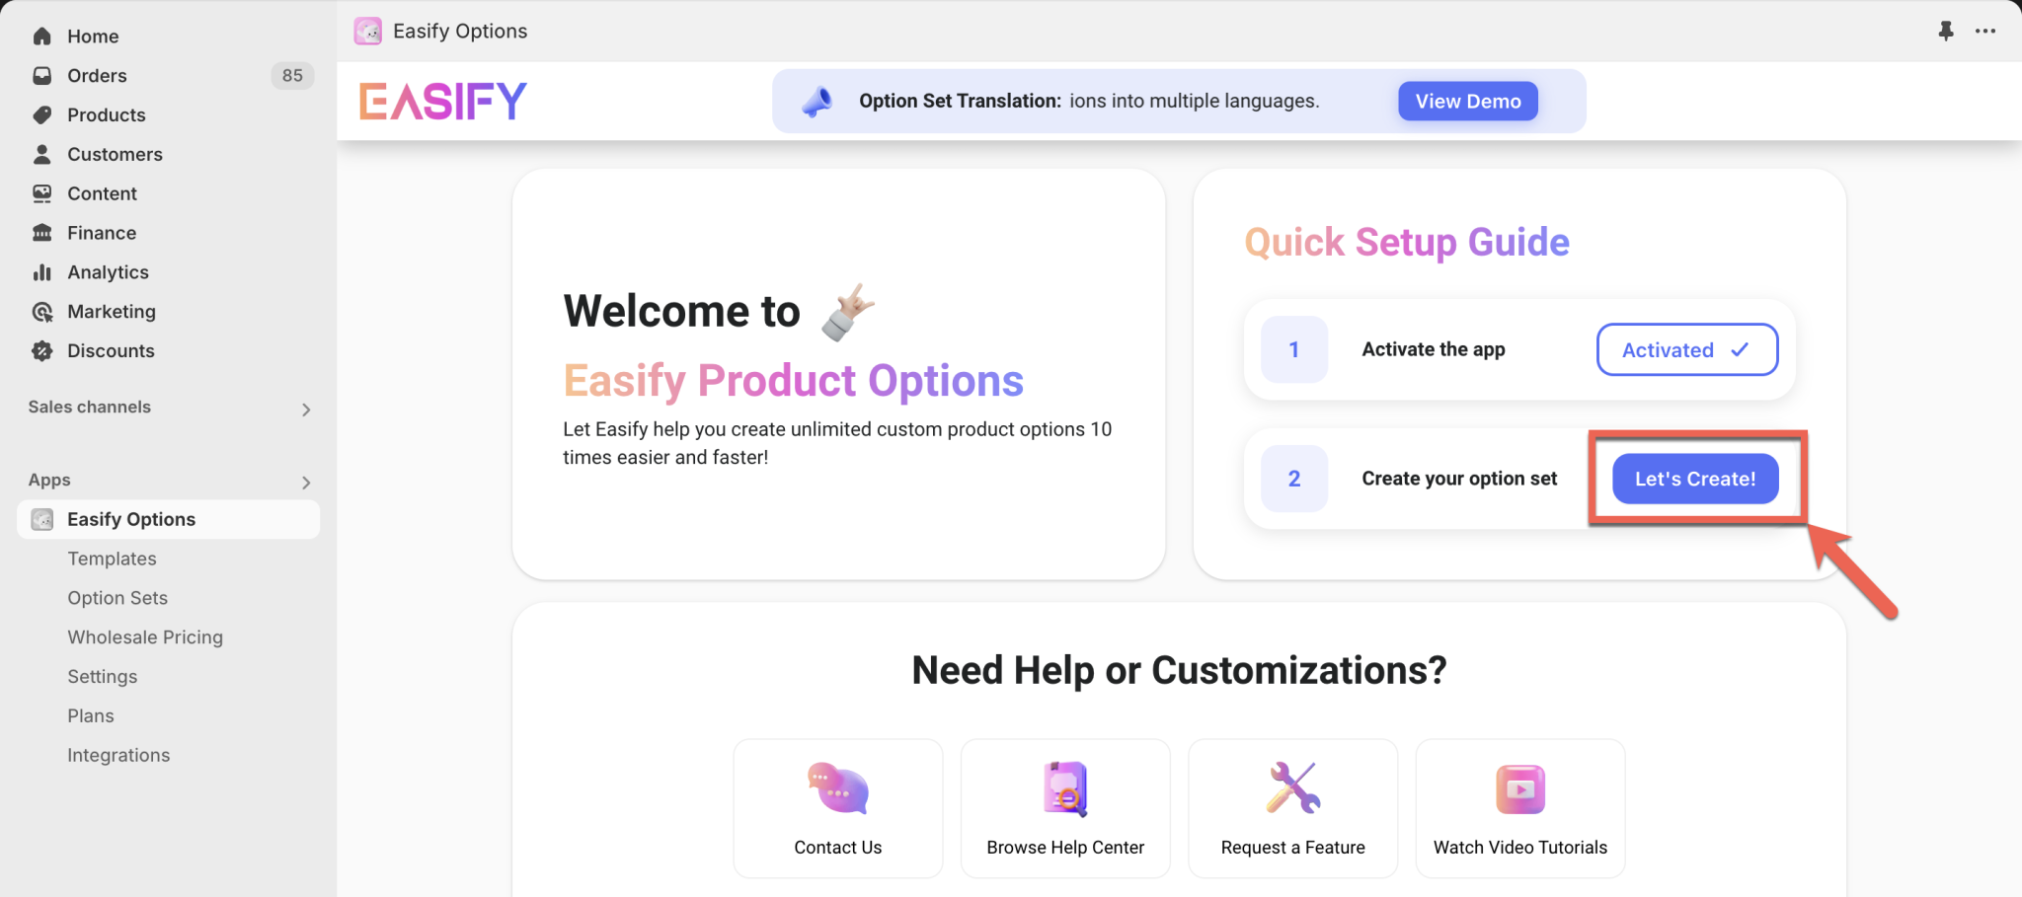
Task: Click the megaphone announcement icon
Action: [x=817, y=101]
